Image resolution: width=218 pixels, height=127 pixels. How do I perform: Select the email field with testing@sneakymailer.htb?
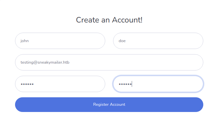pos(109,62)
